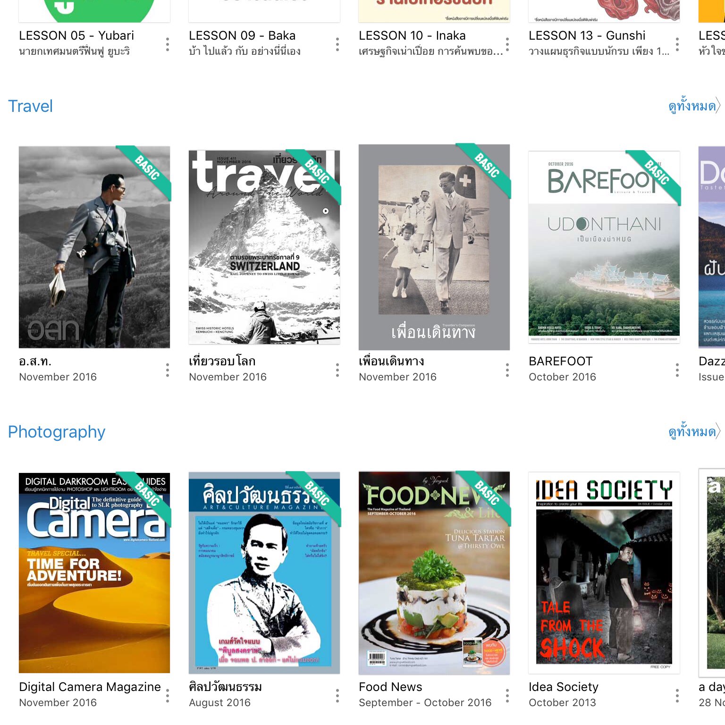
Task: Open BAREFOOT Udonthani magazine cover
Action: 604,247
